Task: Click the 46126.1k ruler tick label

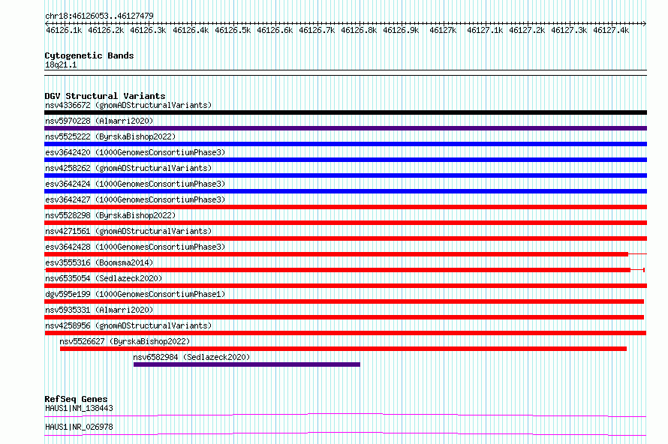Action: point(64,30)
